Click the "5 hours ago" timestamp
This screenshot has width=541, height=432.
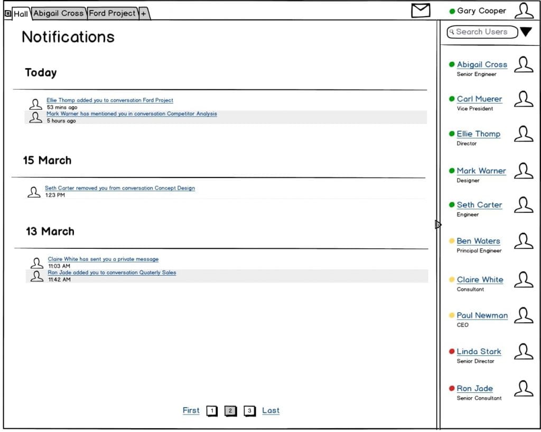click(x=61, y=120)
